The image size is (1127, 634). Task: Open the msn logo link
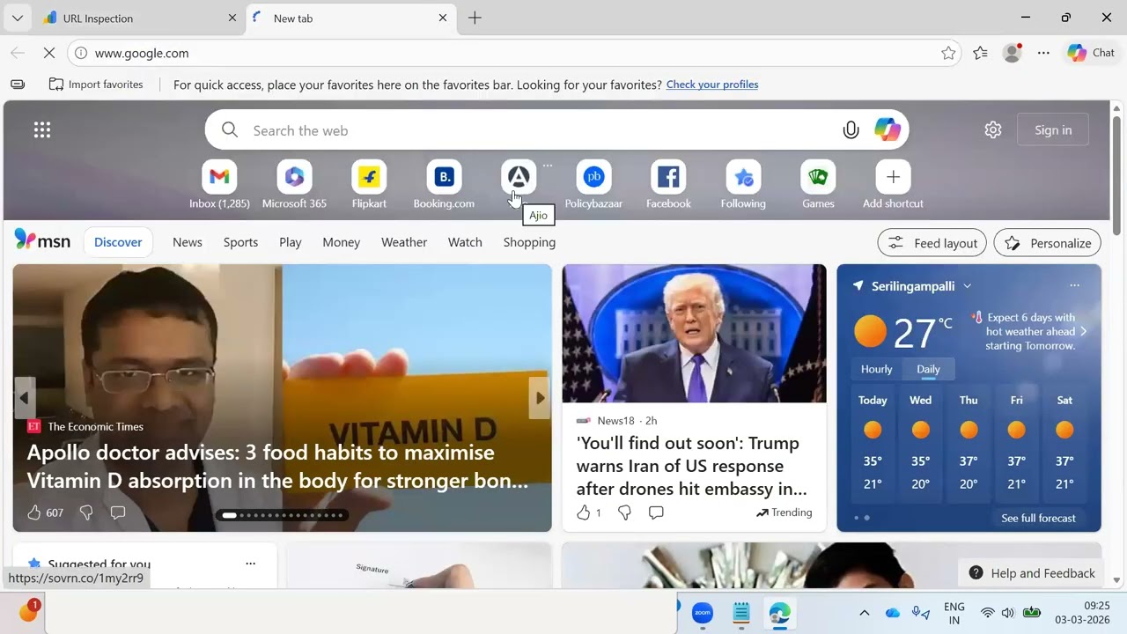point(42,240)
